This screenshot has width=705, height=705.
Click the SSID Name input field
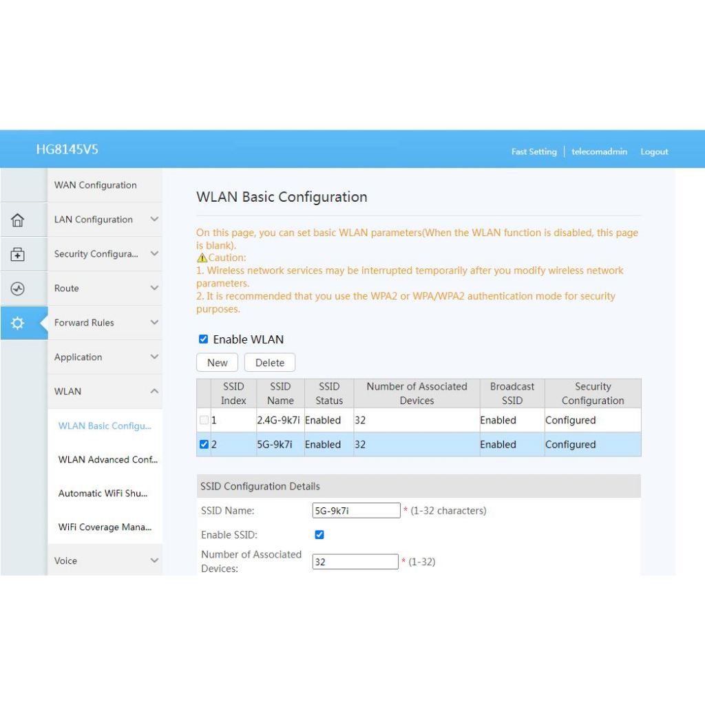coord(356,511)
